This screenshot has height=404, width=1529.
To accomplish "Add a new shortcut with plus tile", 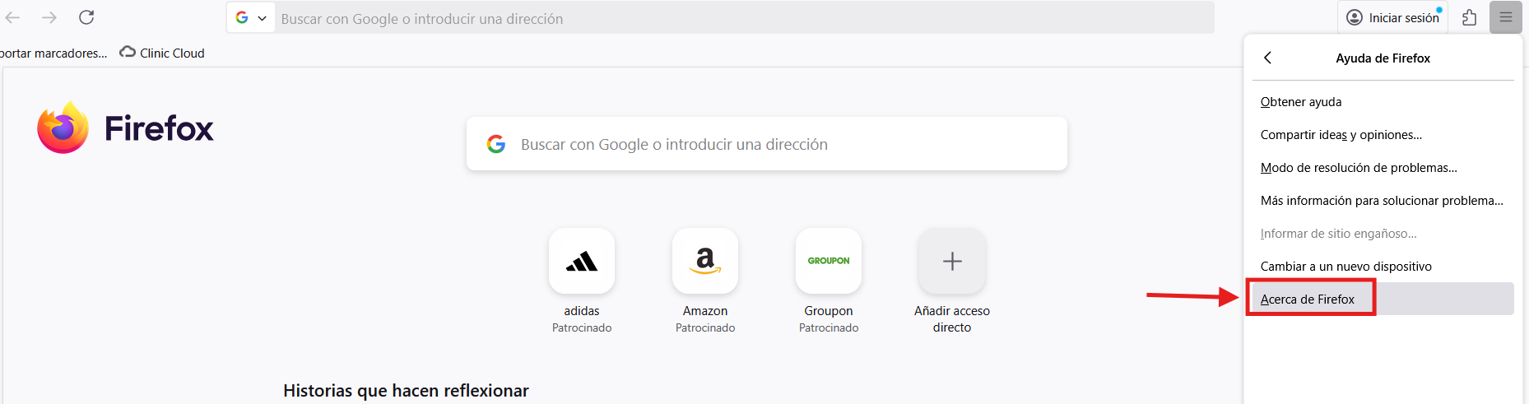I will [952, 262].
